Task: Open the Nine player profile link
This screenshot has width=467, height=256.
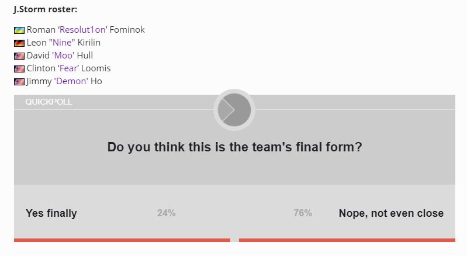Action: click(x=62, y=43)
